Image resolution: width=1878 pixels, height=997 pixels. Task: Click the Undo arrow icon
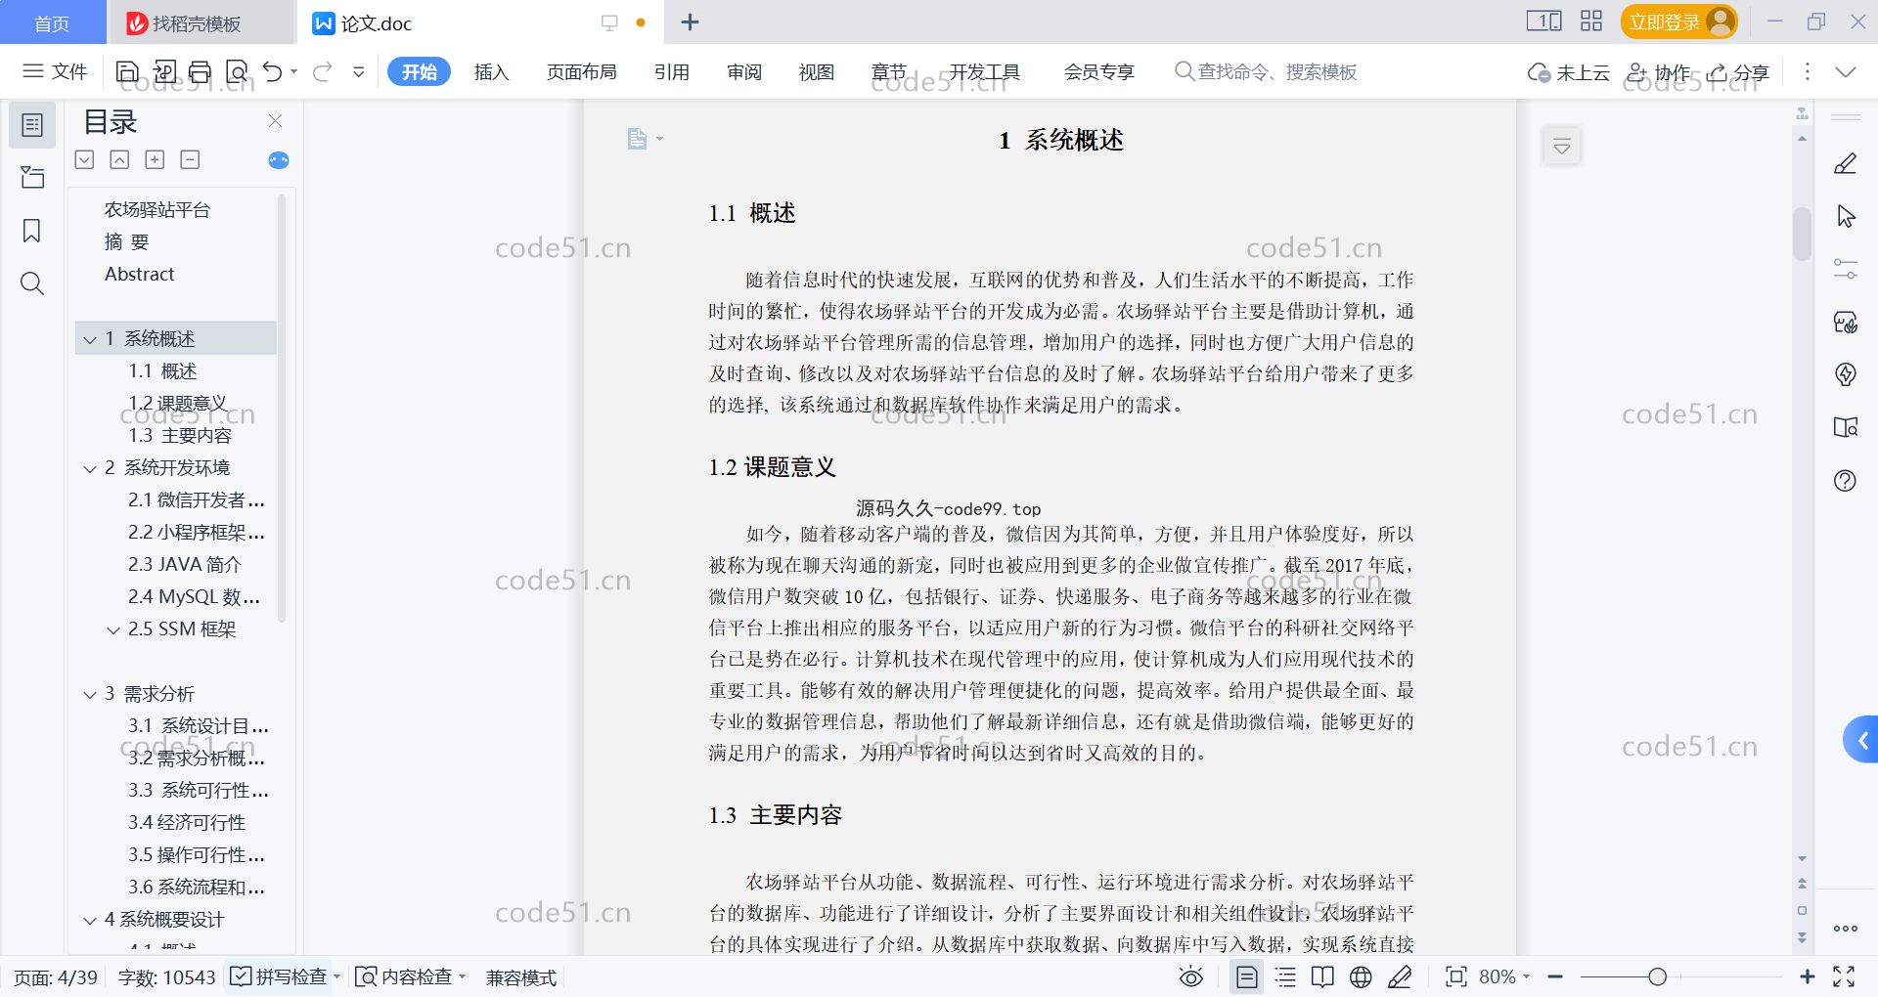tap(273, 71)
